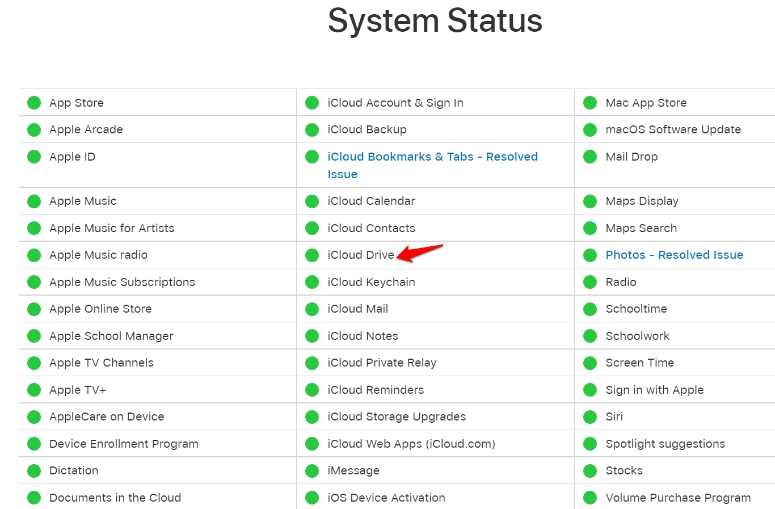This screenshot has height=509, width=775.
Task: Click the green dot next to Mail Drop
Action: pos(590,157)
